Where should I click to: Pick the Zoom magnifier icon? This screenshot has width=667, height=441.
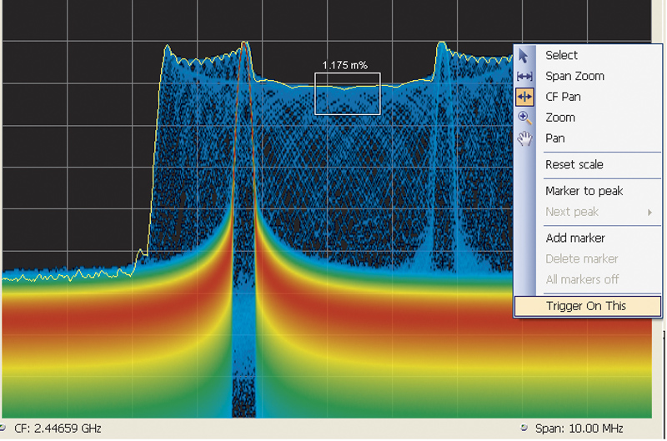524,118
